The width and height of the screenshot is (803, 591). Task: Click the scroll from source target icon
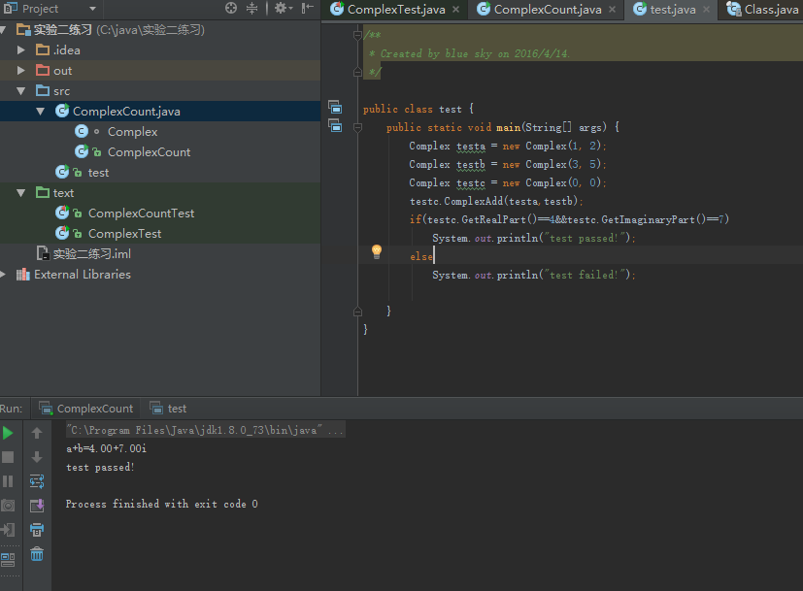(231, 8)
